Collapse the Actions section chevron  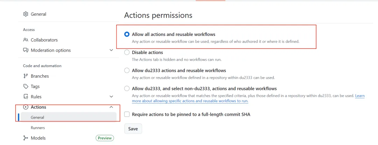point(111,107)
